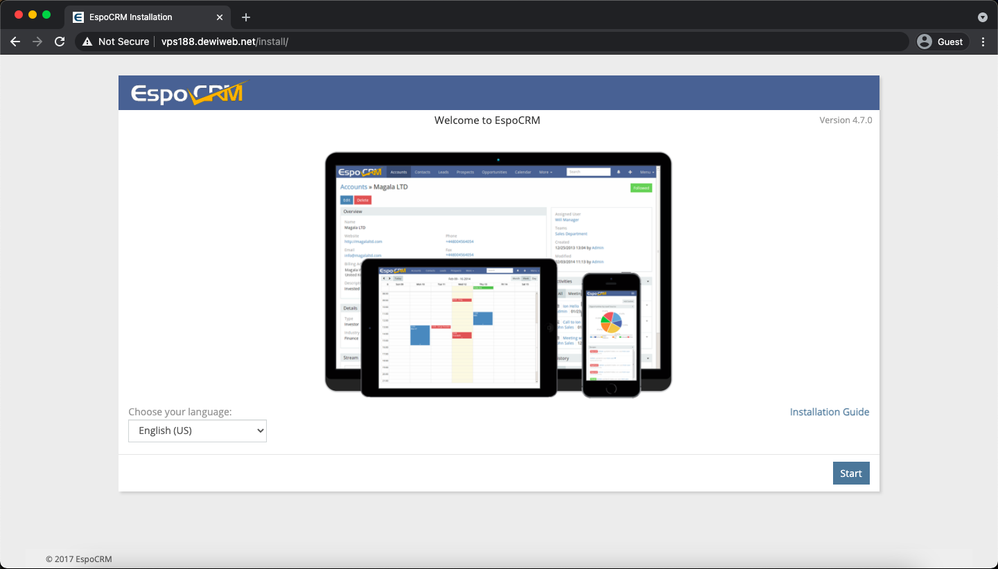Click the Choose your language label

pos(180,412)
